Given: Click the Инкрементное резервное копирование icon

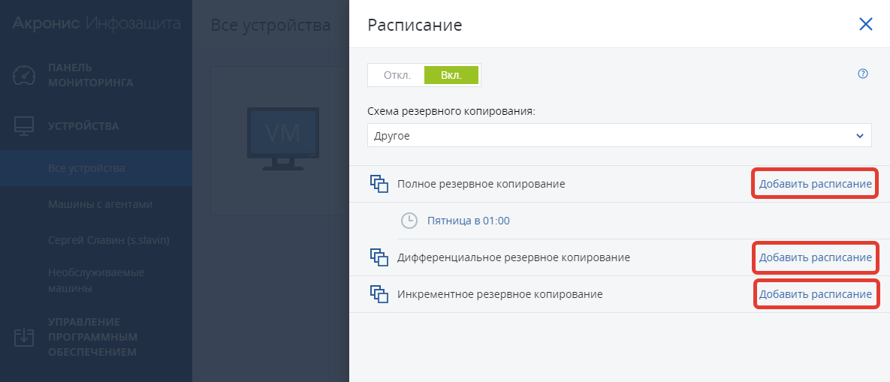Looking at the screenshot, I should pos(379,294).
